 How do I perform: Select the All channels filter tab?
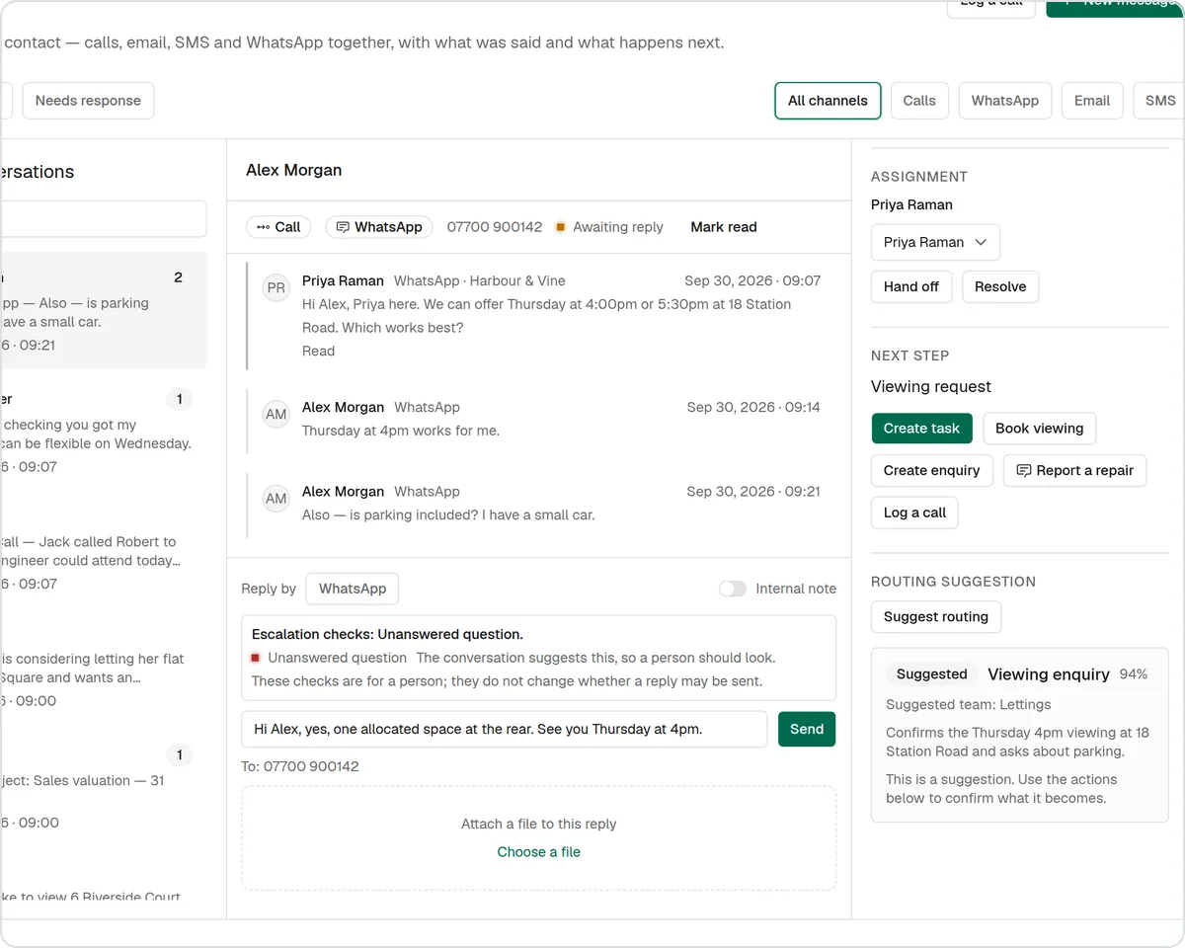(828, 101)
